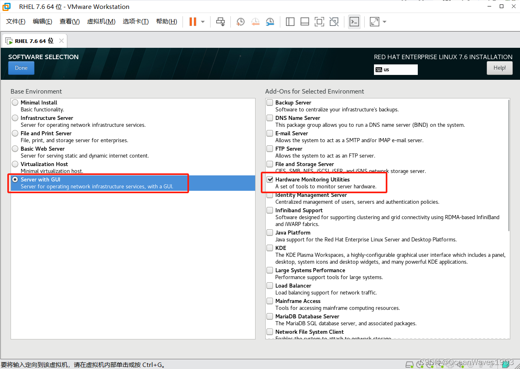The width and height of the screenshot is (520, 369).
Task: Enable Identity Management Server checkbox
Action: point(270,195)
